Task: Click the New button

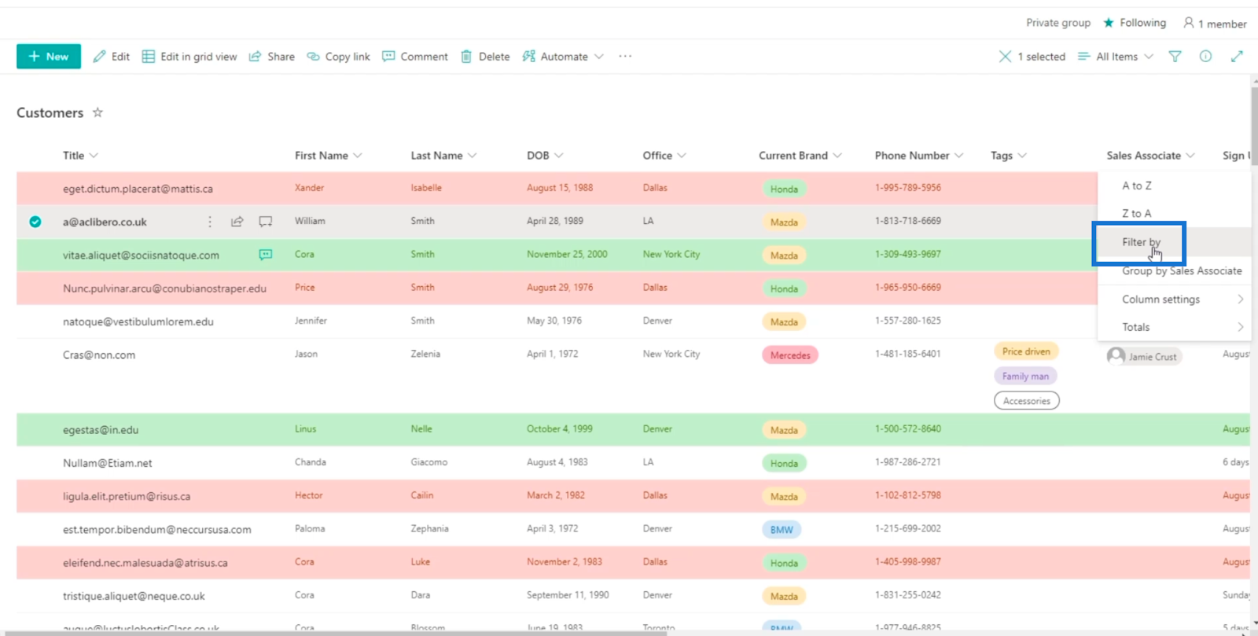Action: point(49,57)
